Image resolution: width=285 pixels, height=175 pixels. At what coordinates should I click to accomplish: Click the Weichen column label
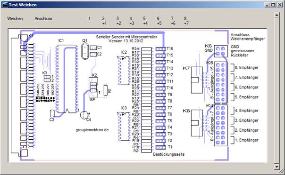pos(15,18)
